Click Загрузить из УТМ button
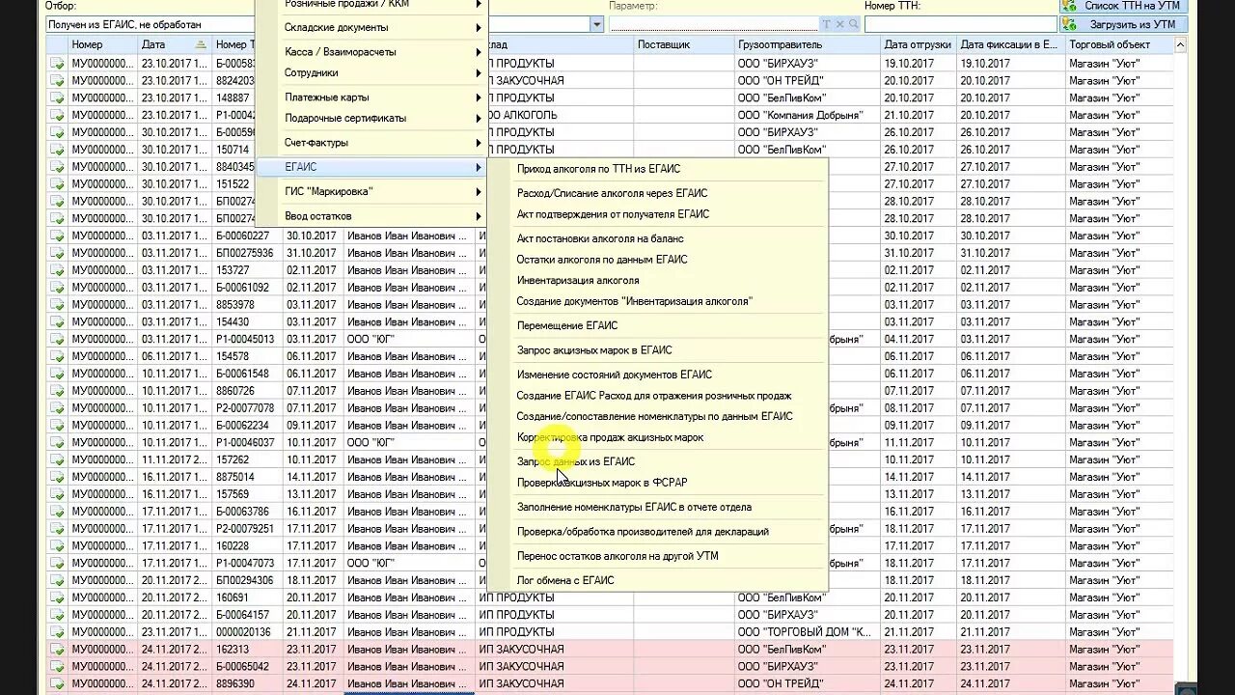 1122,24
